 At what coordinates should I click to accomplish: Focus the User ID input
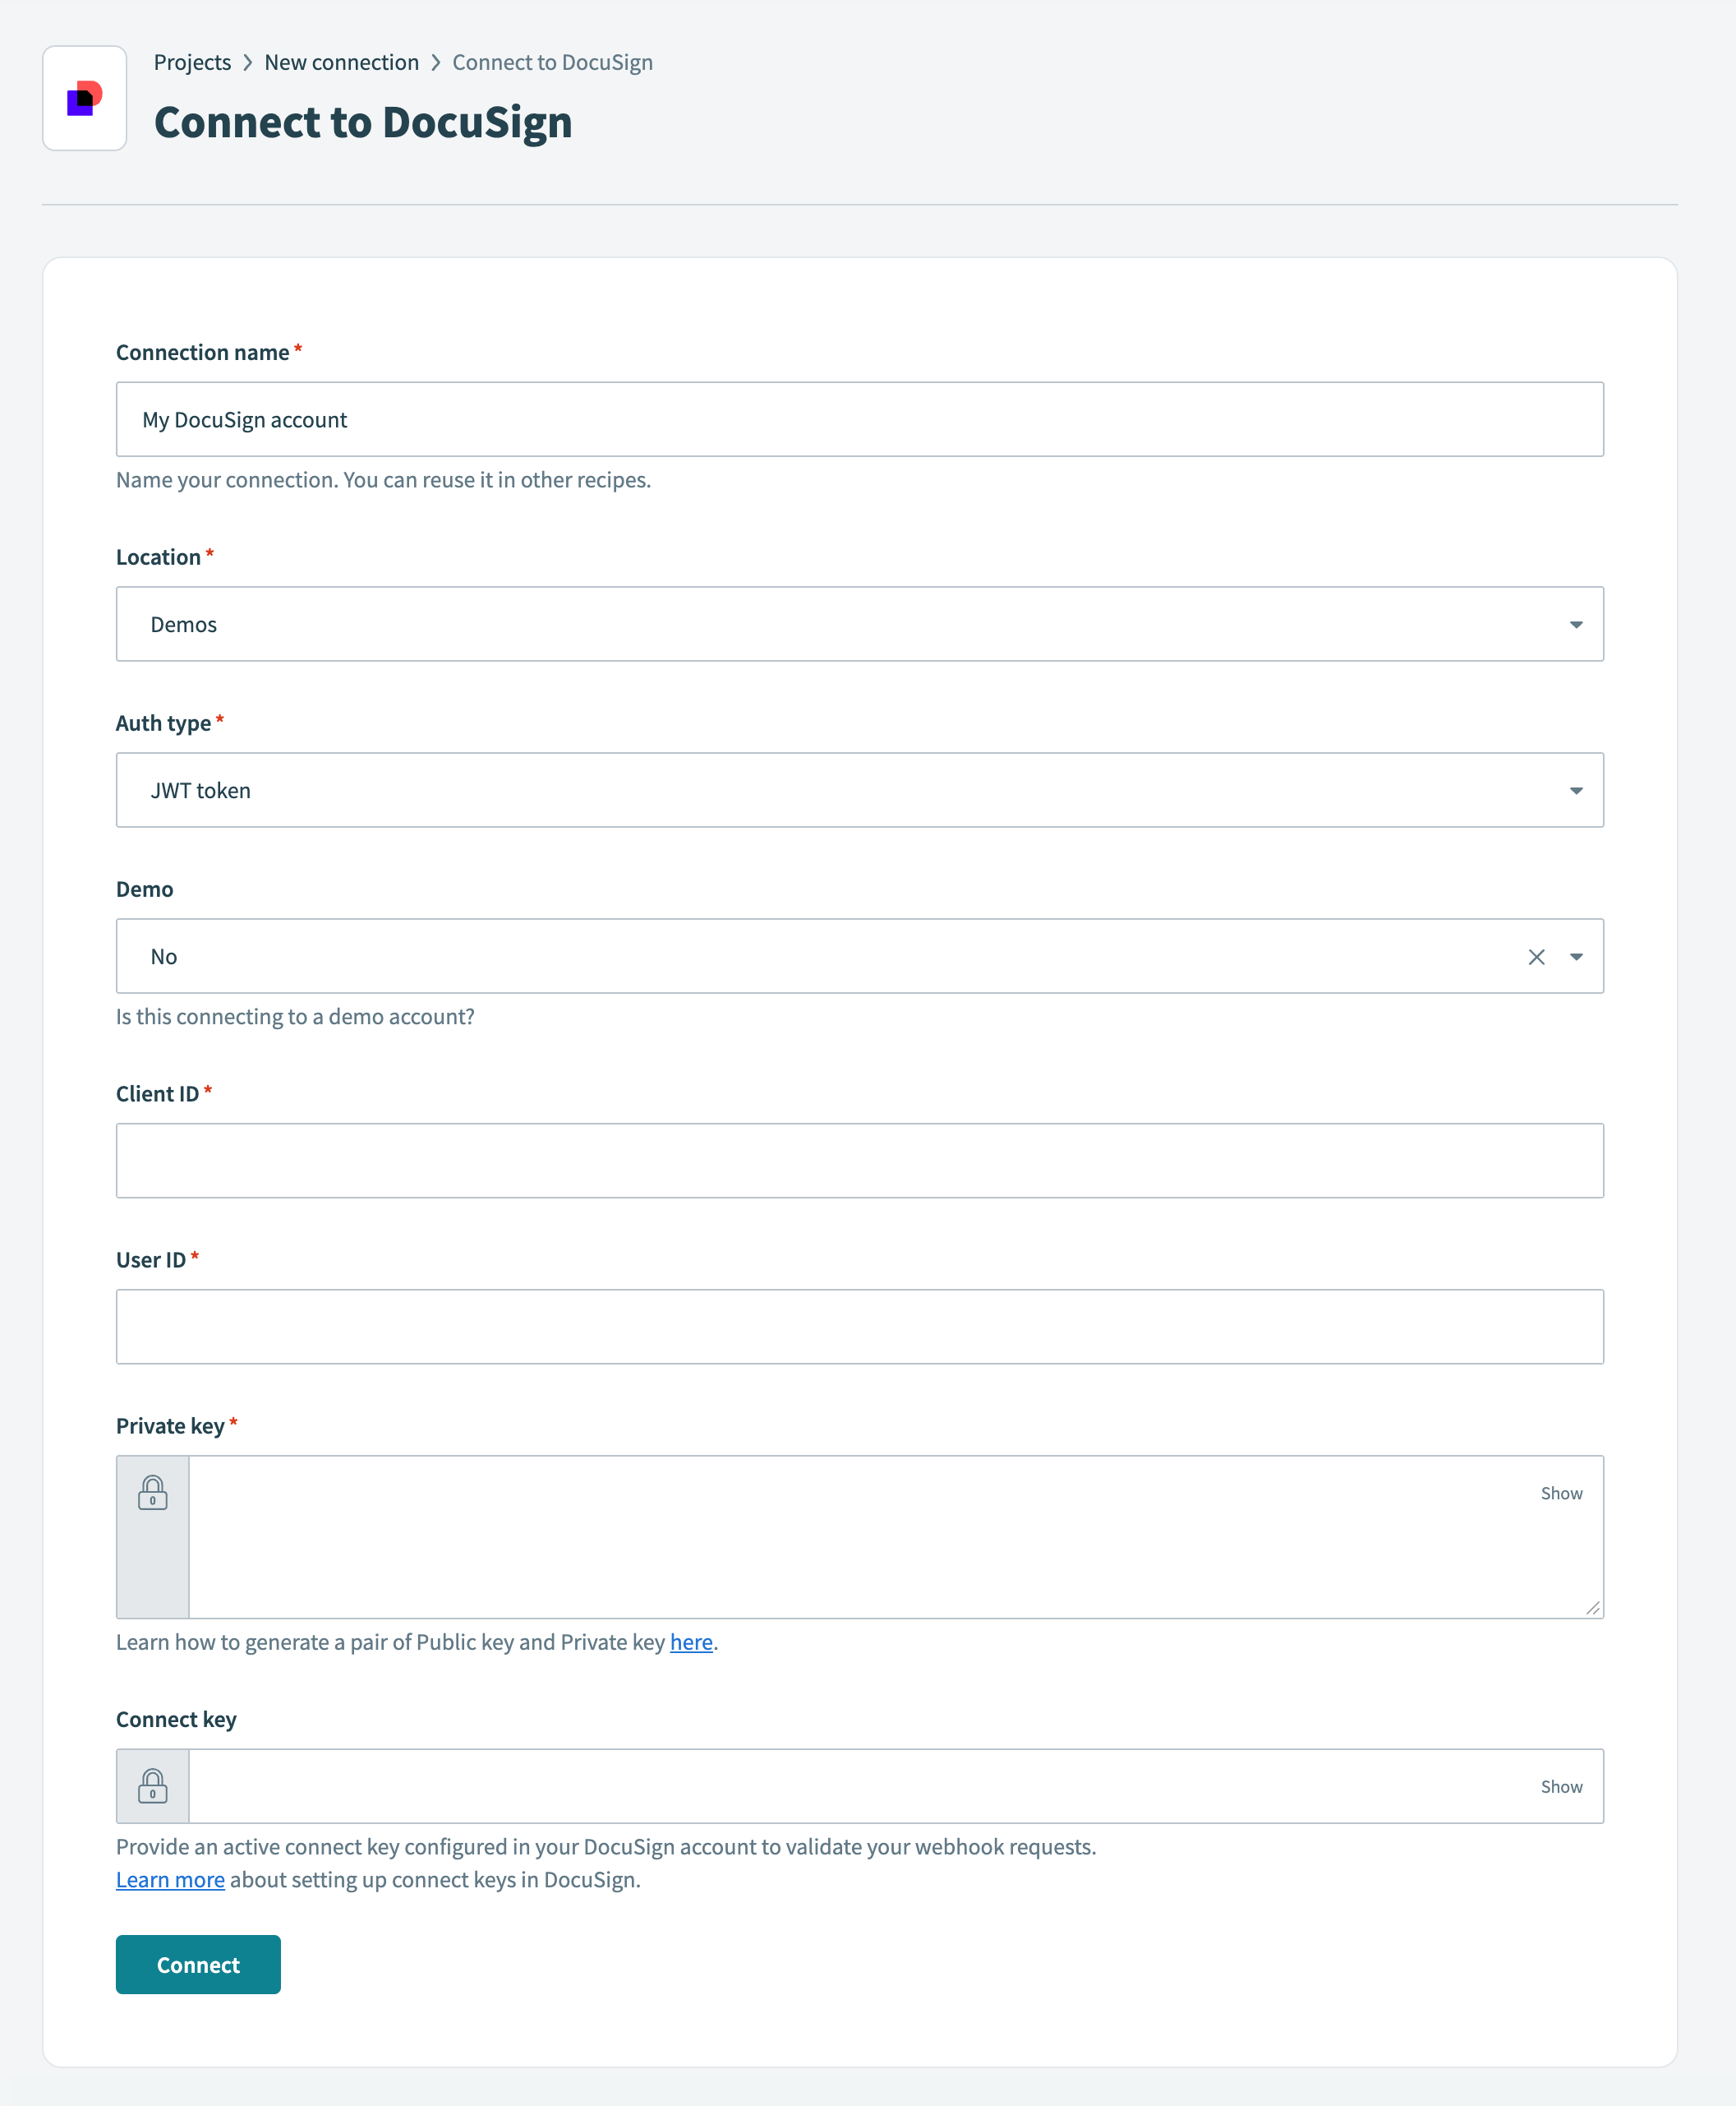[x=860, y=1326]
